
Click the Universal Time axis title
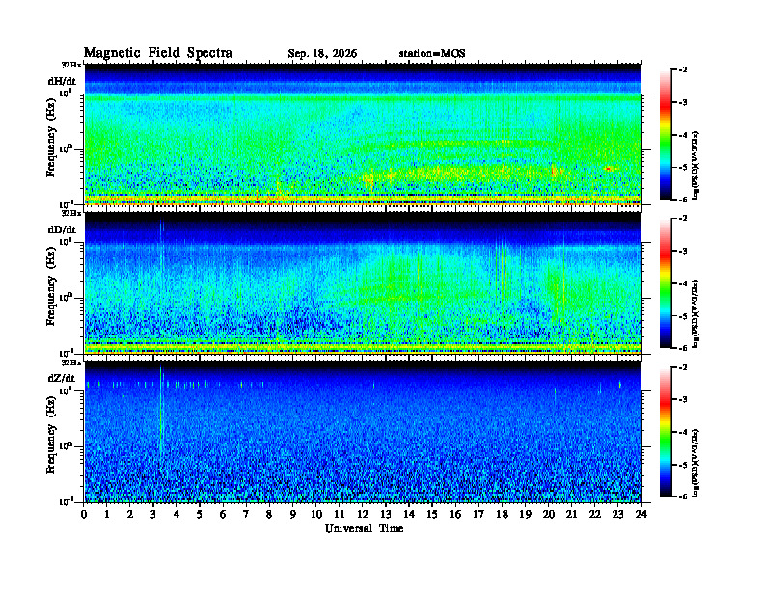tap(364, 528)
